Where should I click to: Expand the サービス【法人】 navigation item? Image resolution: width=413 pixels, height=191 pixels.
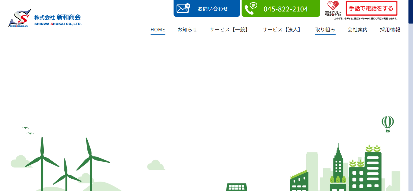pos(282,30)
